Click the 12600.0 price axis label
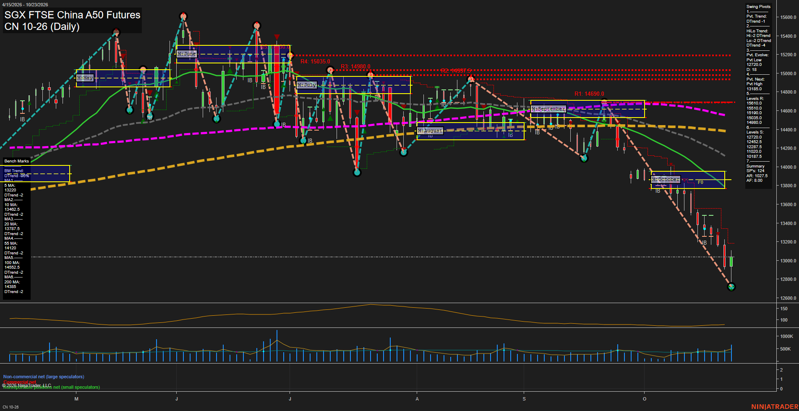799x411 pixels. pos(788,298)
